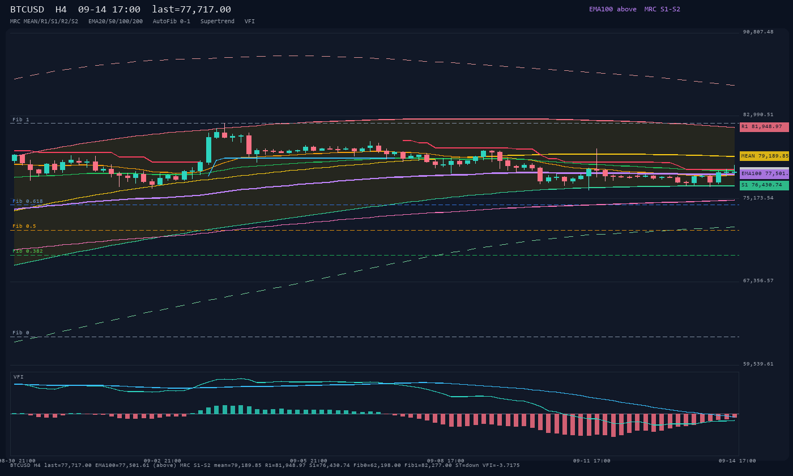Select the H4 timeframe label in the title
The width and height of the screenshot is (793, 476).
(61, 10)
